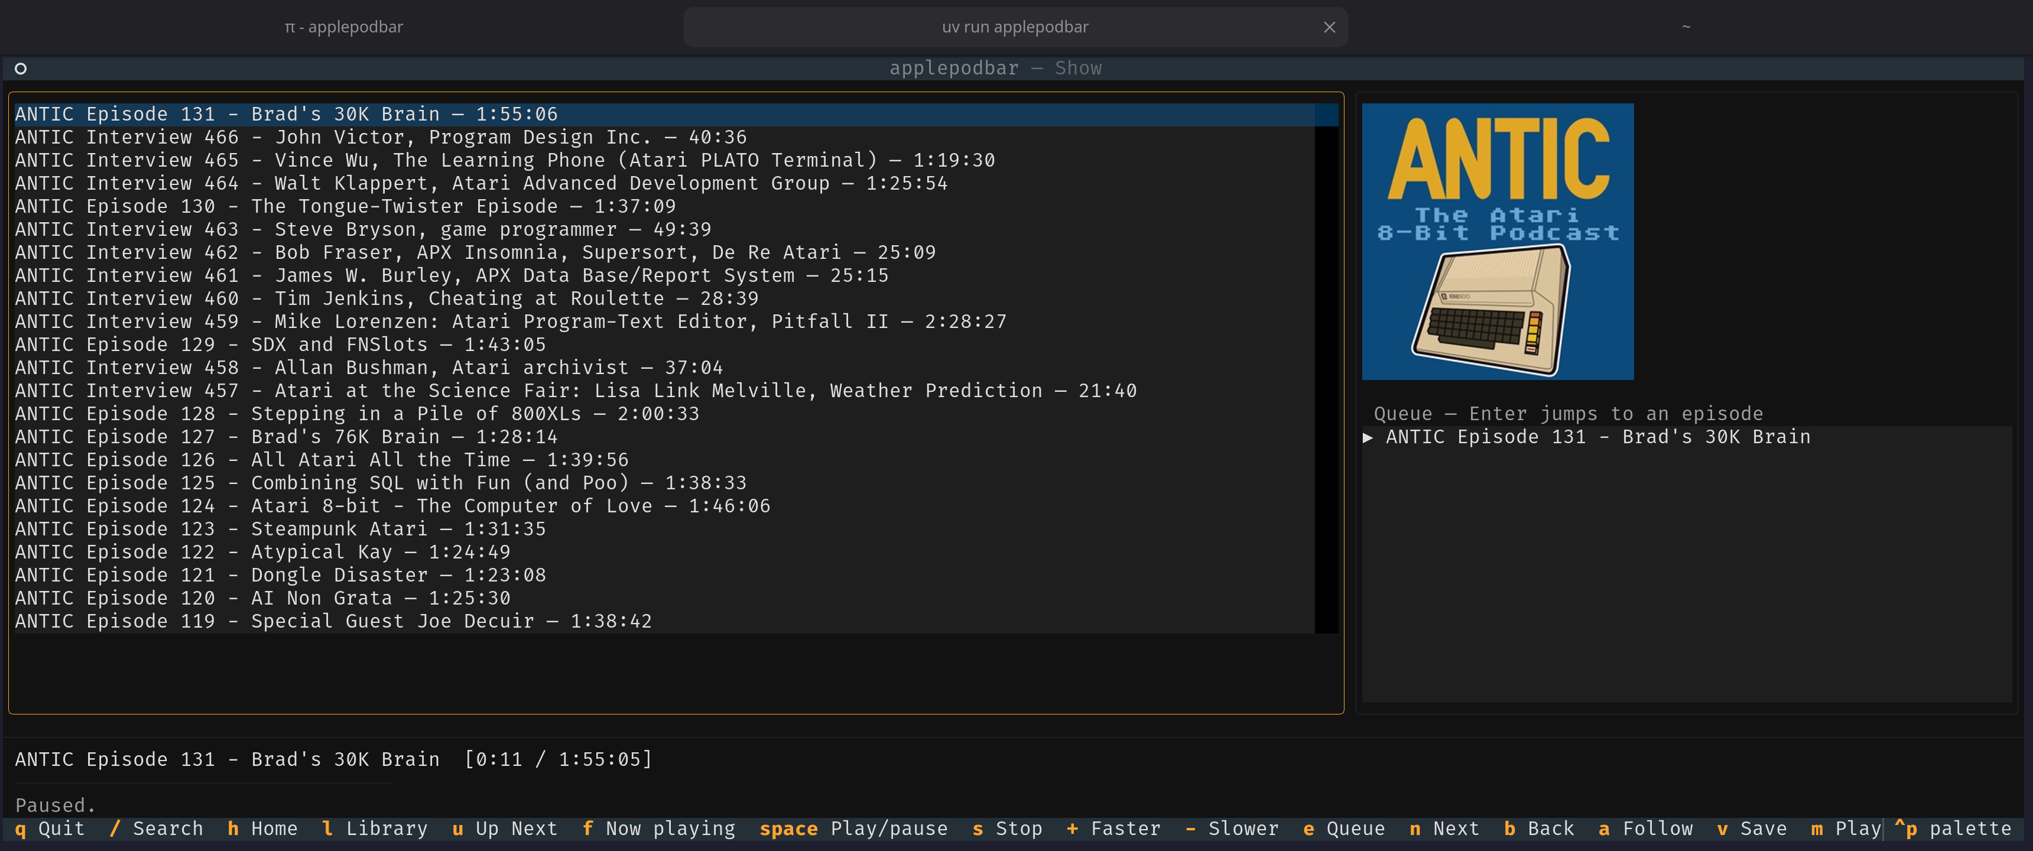2033x851 pixels.
Task: Select 'ANTIC Episode 121 - Dongle Disaster' row
Action: (x=664, y=574)
